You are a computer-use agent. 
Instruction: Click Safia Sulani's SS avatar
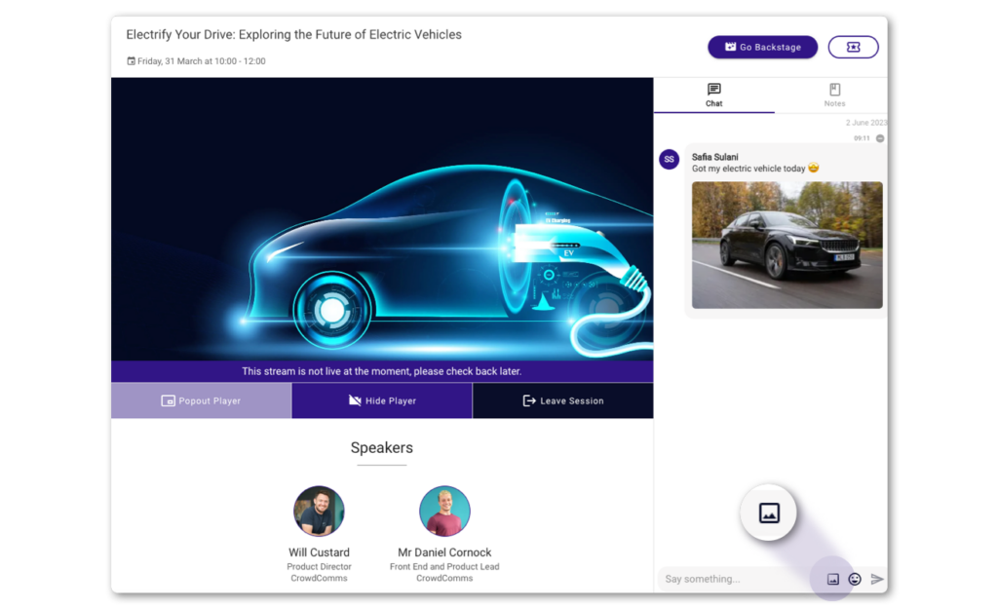pyautogui.click(x=669, y=159)
